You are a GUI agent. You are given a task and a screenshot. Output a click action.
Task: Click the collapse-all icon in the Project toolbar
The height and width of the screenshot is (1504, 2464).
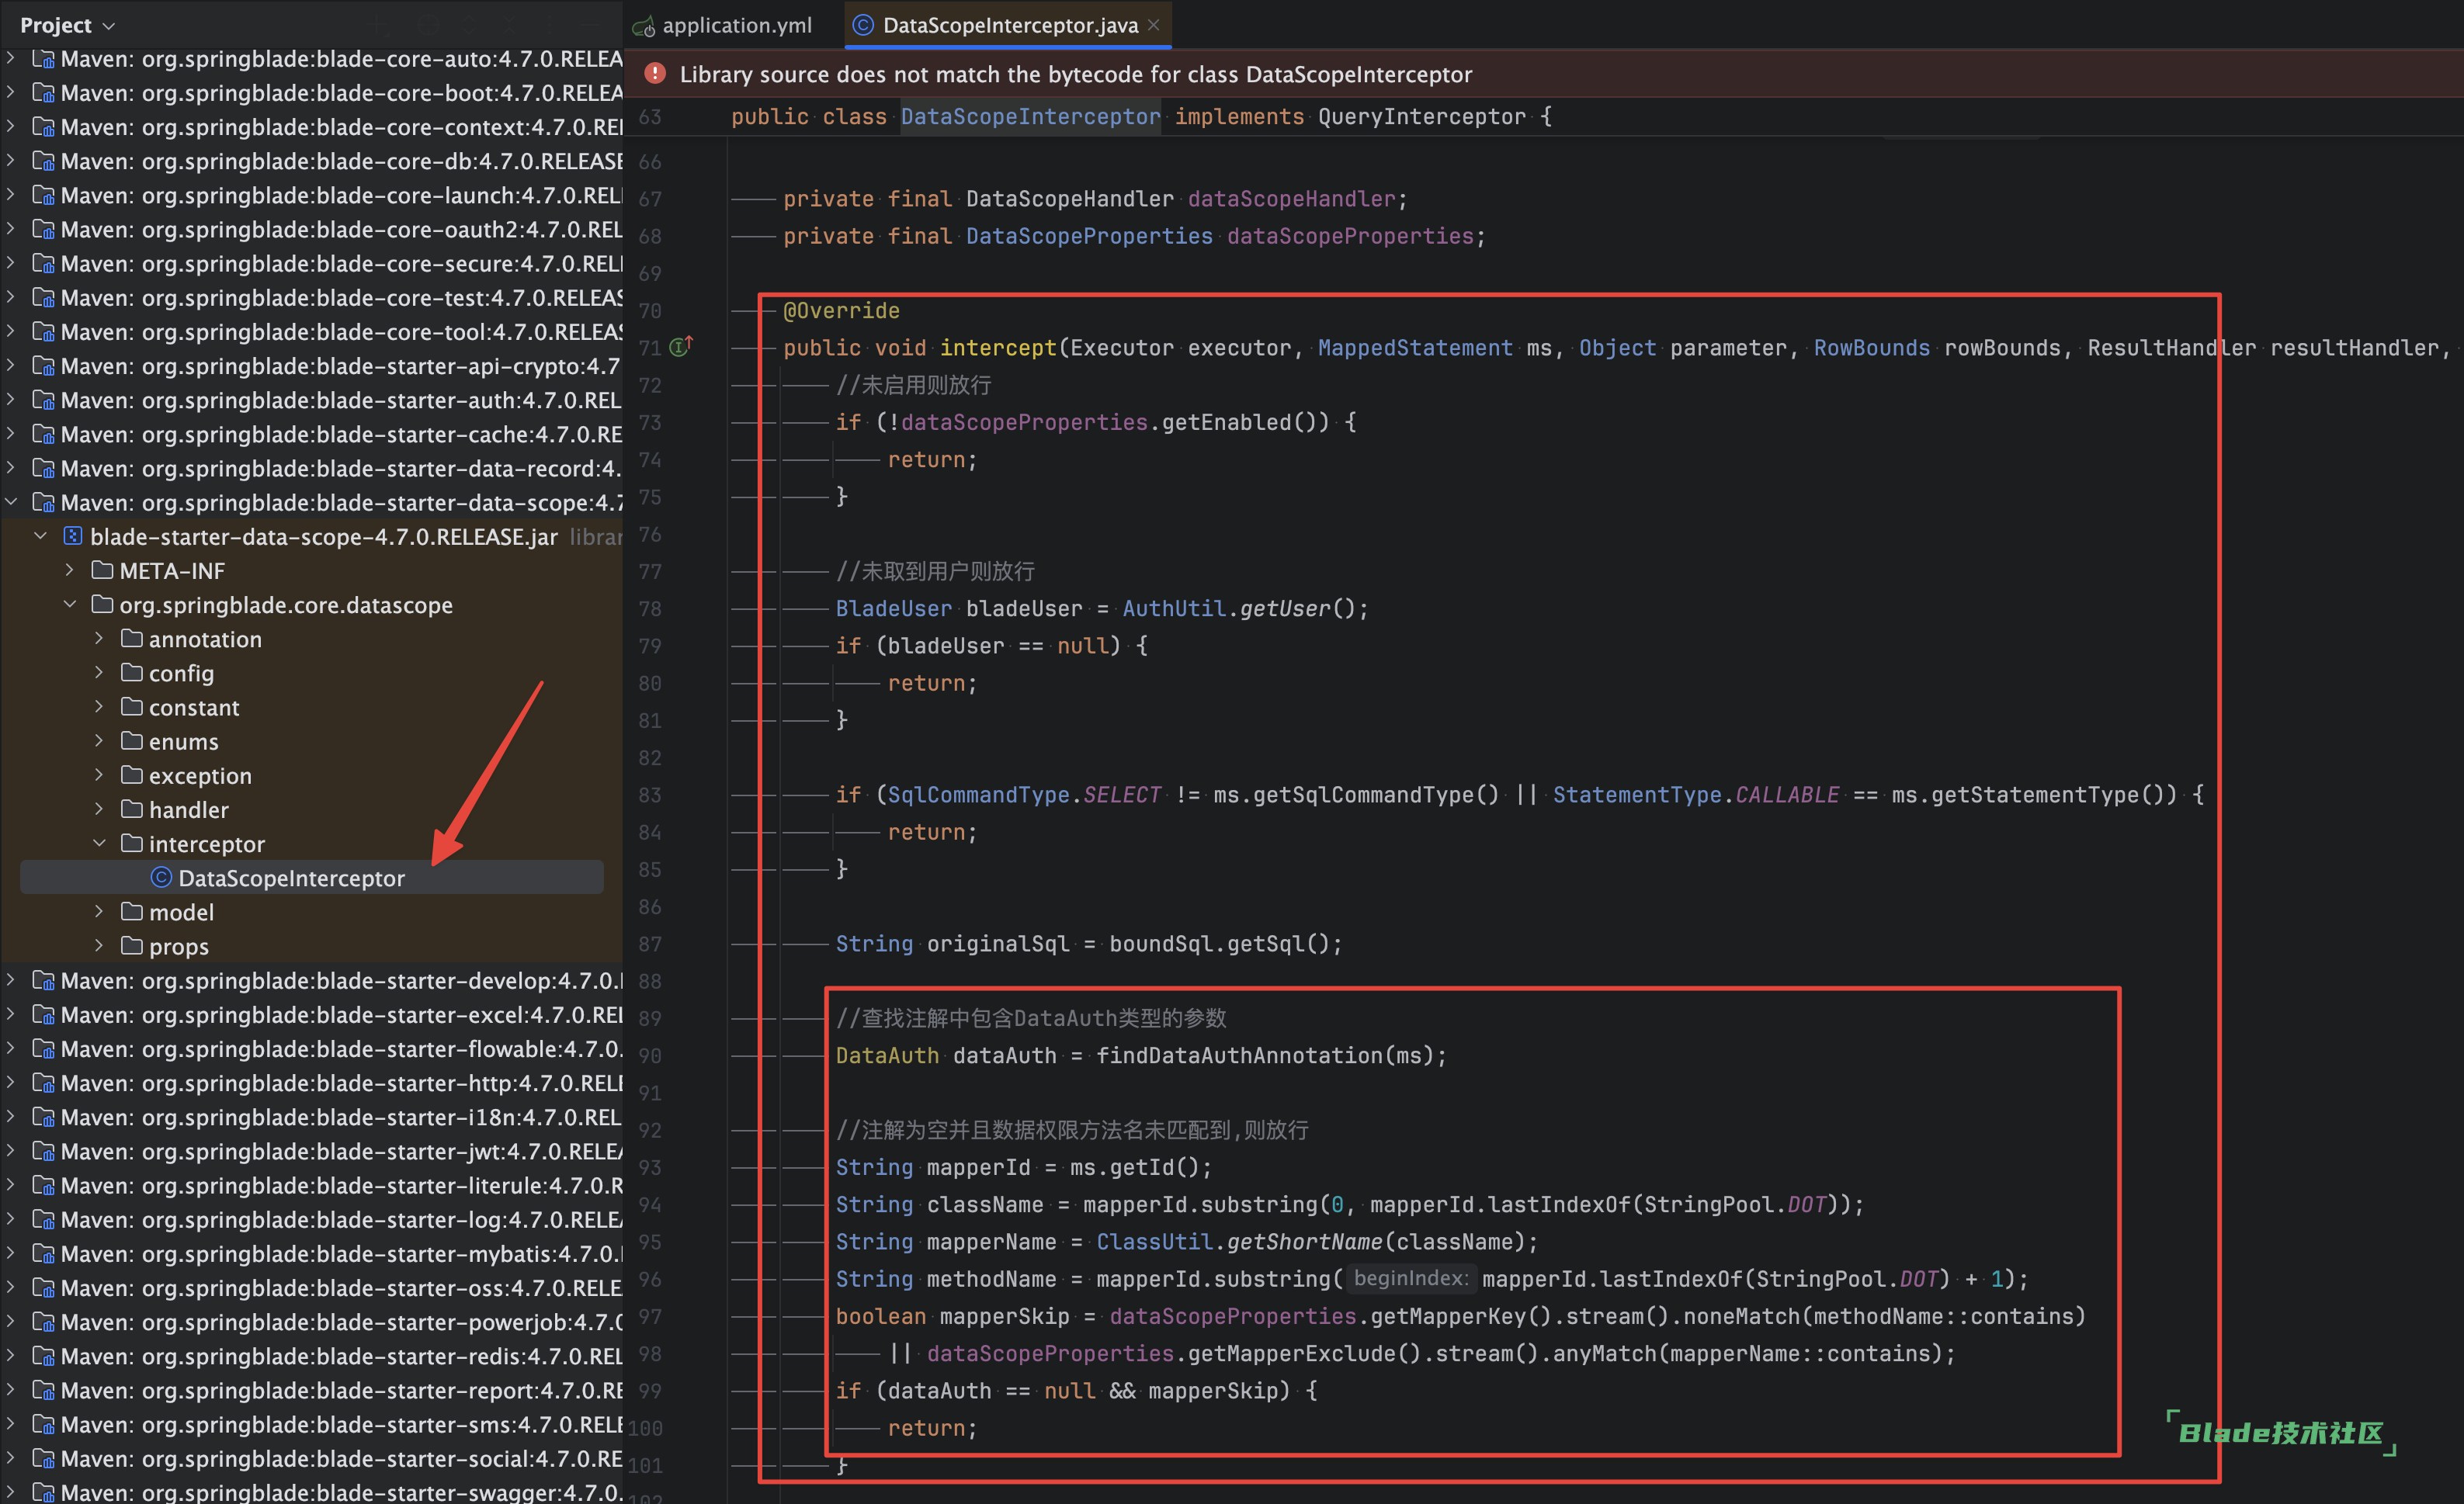click(510, 24)
